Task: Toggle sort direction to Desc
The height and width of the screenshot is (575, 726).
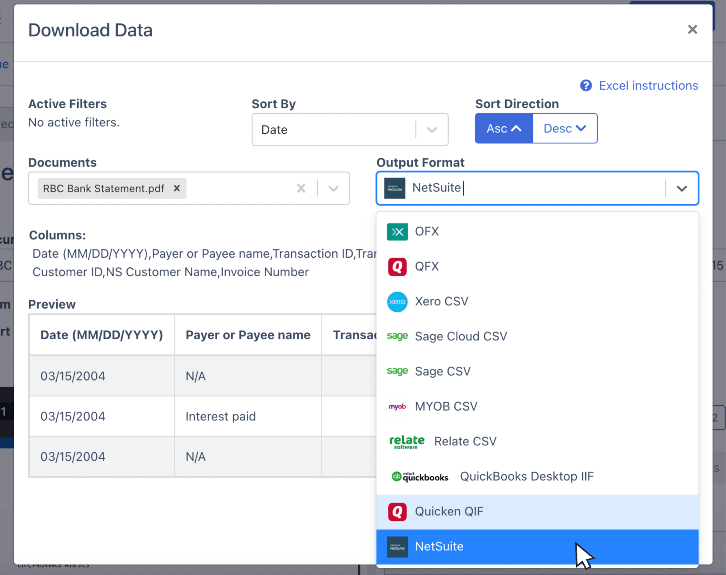Action: [x=564, y=128]
